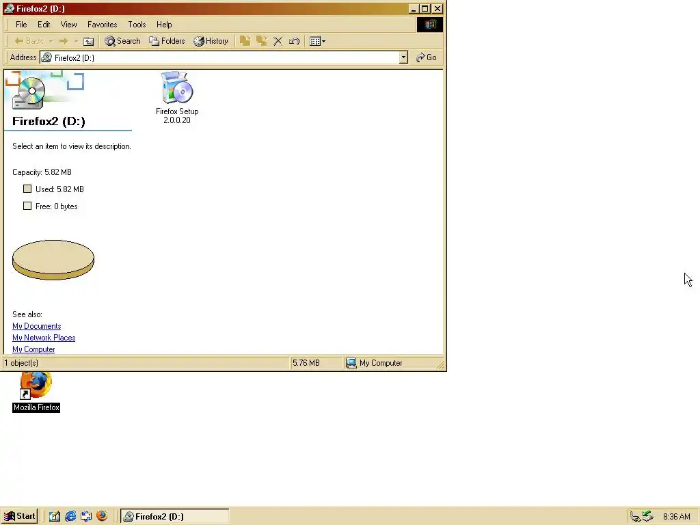Viewport: 700px width, 525px height.
Task: Click the Safely Remove Hardware tray icon
Action: tap(648, 516)
